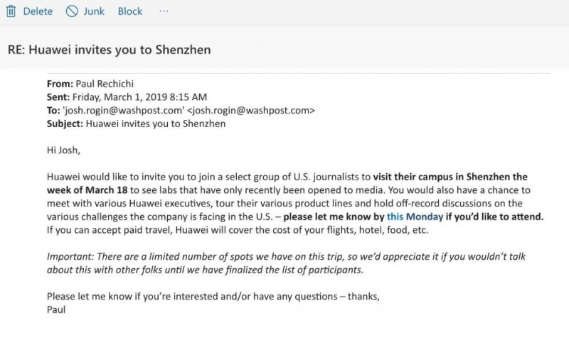569x357 pixels.
Task: Click the Subject line inside message header
Action: click(x=136, y=123)
